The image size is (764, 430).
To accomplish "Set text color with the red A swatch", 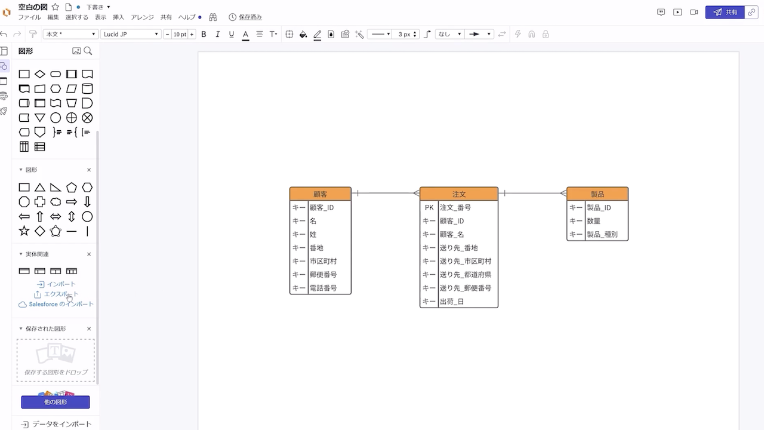I will (245, 34).
